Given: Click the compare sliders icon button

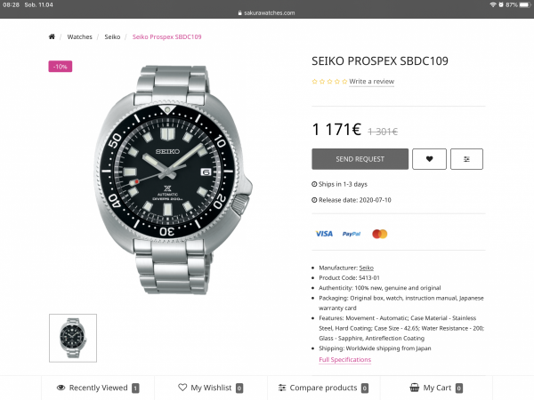Looking at the screenshot, I should point(466,159).
